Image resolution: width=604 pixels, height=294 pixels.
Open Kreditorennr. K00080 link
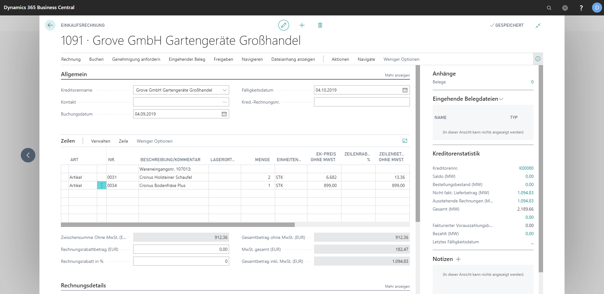526,168
